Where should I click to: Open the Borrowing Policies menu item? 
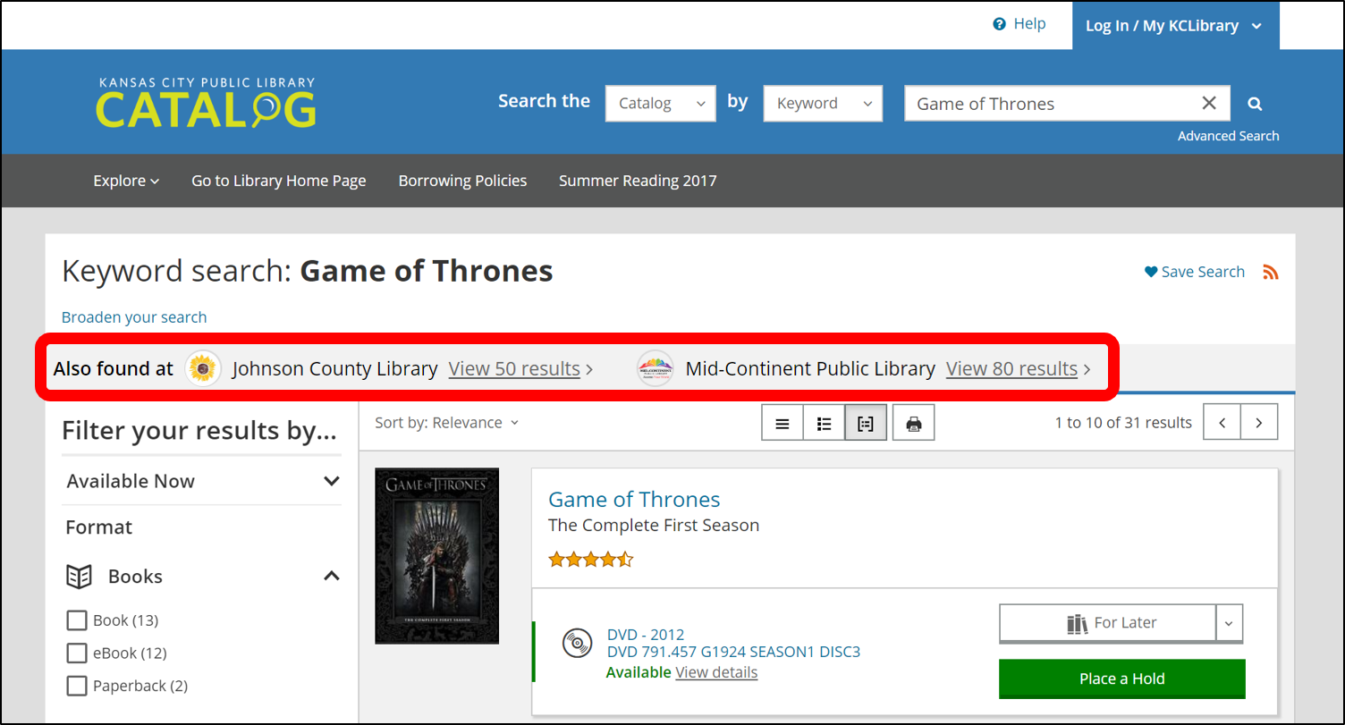[x=462, y=181]
